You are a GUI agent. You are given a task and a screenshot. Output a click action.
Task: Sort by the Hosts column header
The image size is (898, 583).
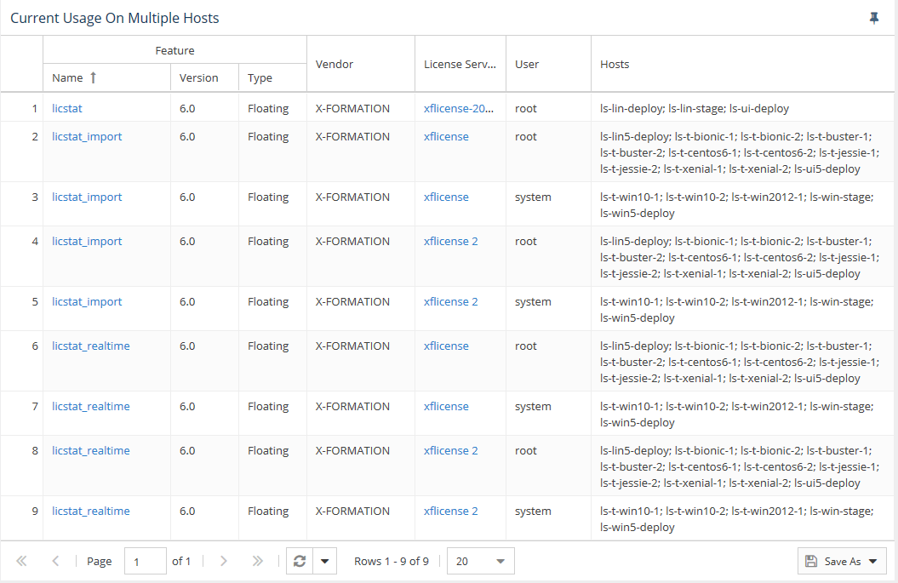[743, 64]
